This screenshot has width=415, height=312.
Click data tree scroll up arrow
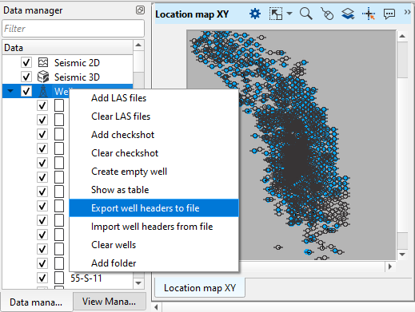tap(138, 45)
